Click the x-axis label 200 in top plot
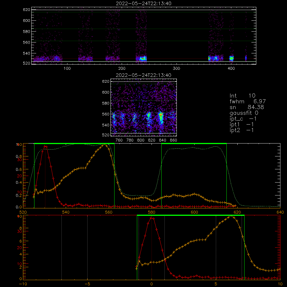 click(x=122, y=69)
